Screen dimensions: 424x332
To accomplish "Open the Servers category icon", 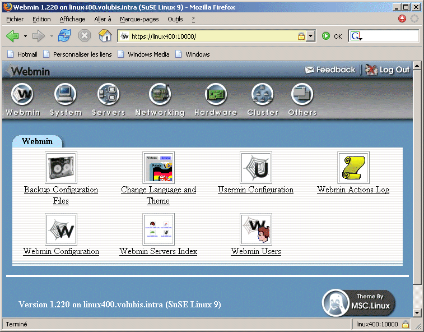I will [x=109, y=94].
